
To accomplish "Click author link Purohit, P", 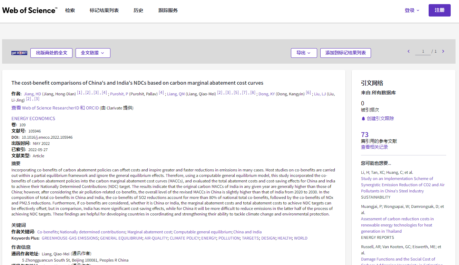I will [119, 94].
